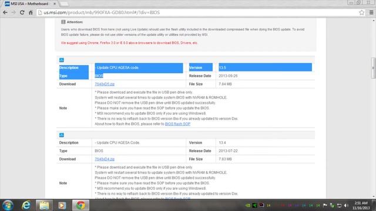This screenshot has width=376, height=211.
Task: Click the scrollbar down arrow
Action: [x=374, y=196]
